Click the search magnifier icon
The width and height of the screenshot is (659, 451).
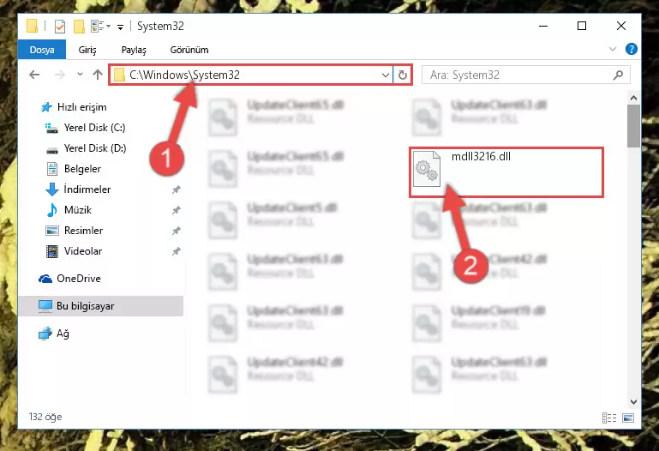tap(618, 75)
